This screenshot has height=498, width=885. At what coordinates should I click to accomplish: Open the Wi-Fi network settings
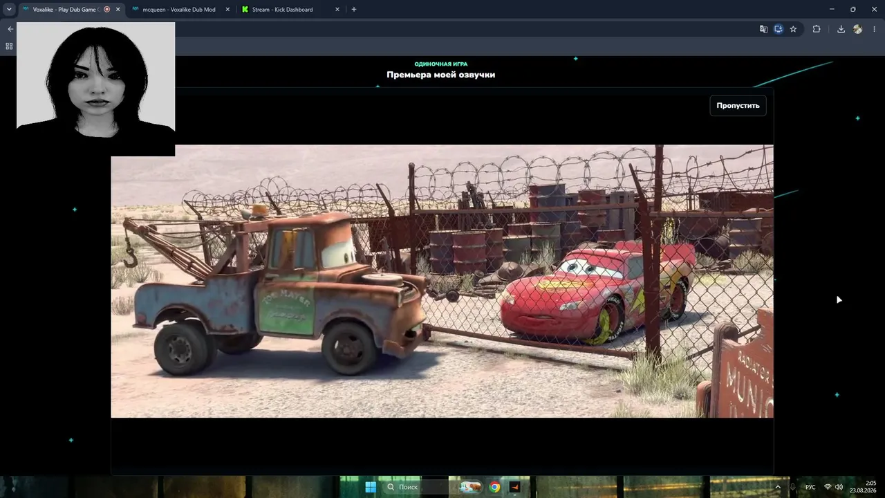828,487
